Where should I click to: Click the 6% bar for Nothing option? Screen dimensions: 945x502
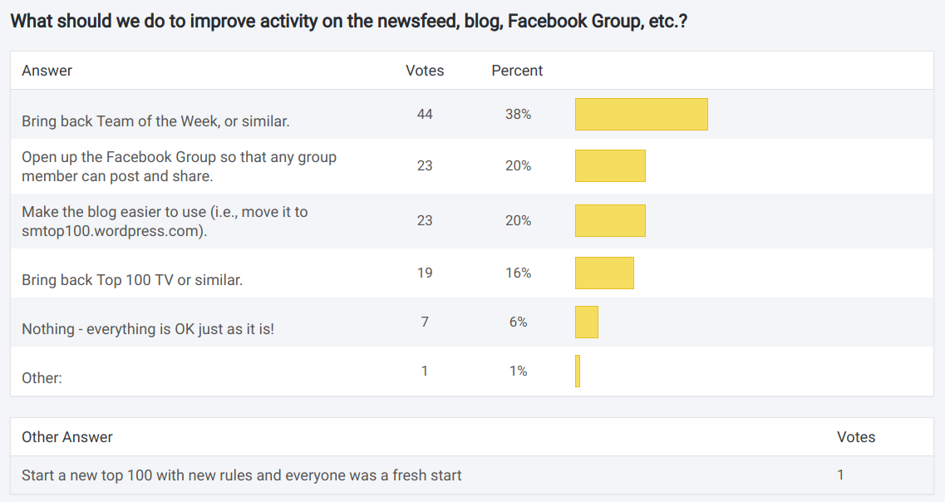(586, 322)
